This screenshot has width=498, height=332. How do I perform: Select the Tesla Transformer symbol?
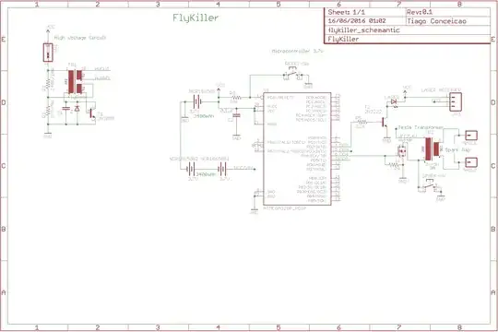432,149
